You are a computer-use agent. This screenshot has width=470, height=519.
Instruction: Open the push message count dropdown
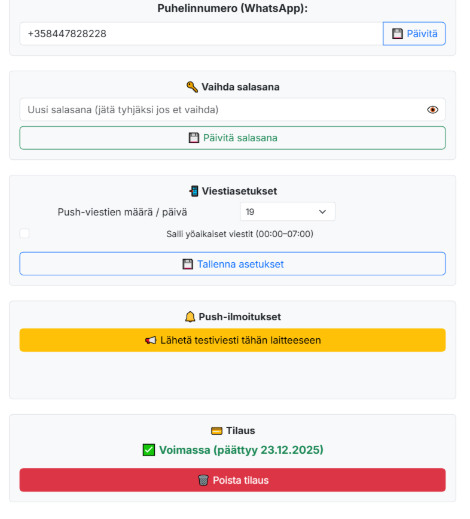point(287,212)
